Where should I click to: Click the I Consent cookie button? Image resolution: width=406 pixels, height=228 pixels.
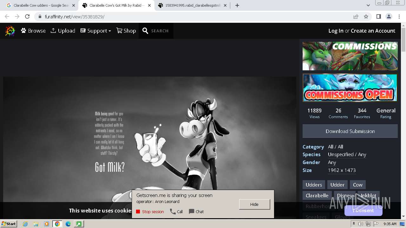click(363, 210)
